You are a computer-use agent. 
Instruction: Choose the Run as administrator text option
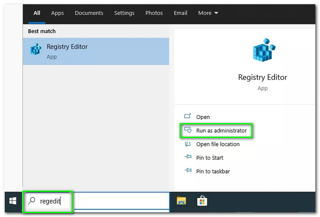[x=221, y=131]
